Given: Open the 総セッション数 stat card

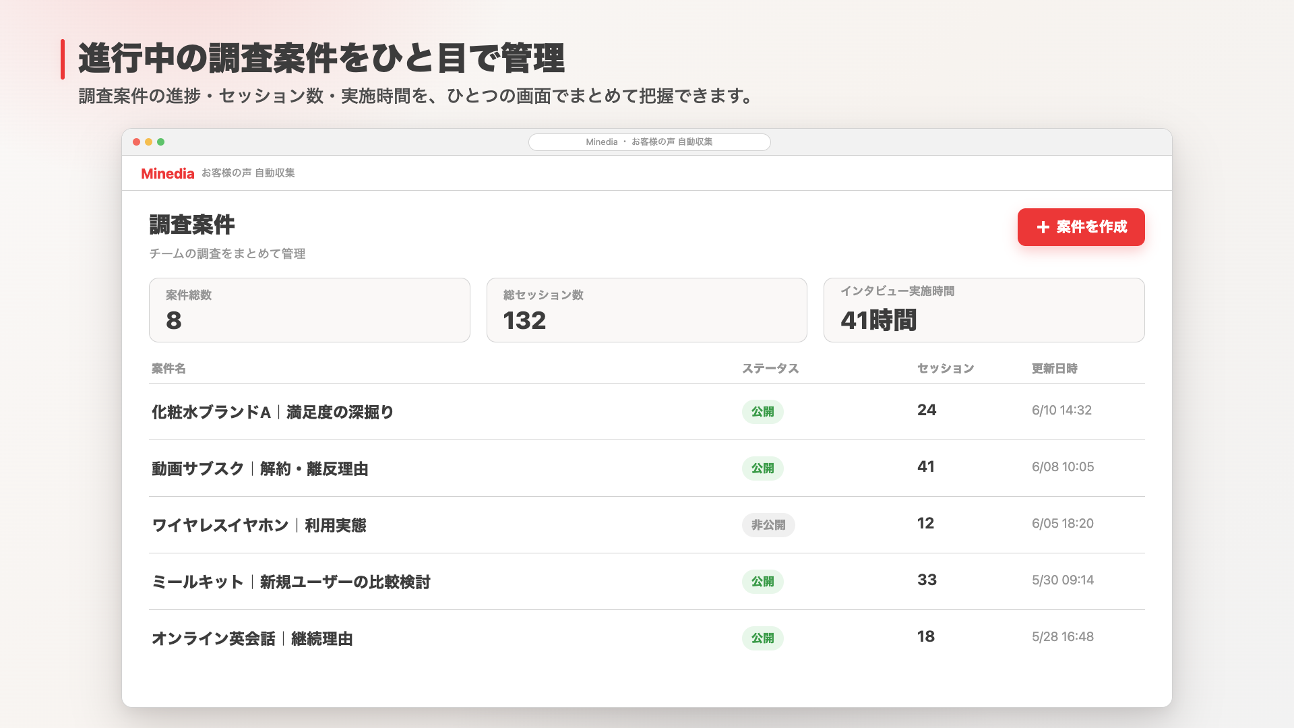Looking at the screenshot, I should (647, 310).
